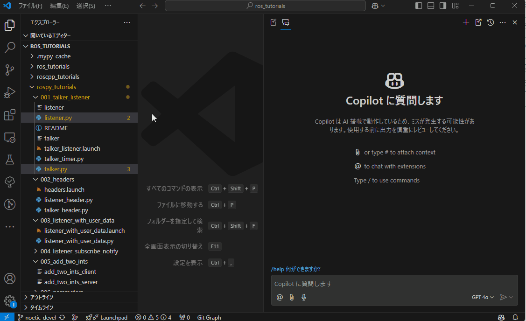Expand the タイムライン section
The width and height of the screenshot is (526, 321).
click(79, 307)
